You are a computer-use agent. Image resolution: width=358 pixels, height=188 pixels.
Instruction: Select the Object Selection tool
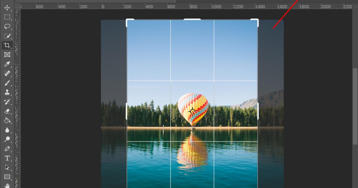coord(7,36)
